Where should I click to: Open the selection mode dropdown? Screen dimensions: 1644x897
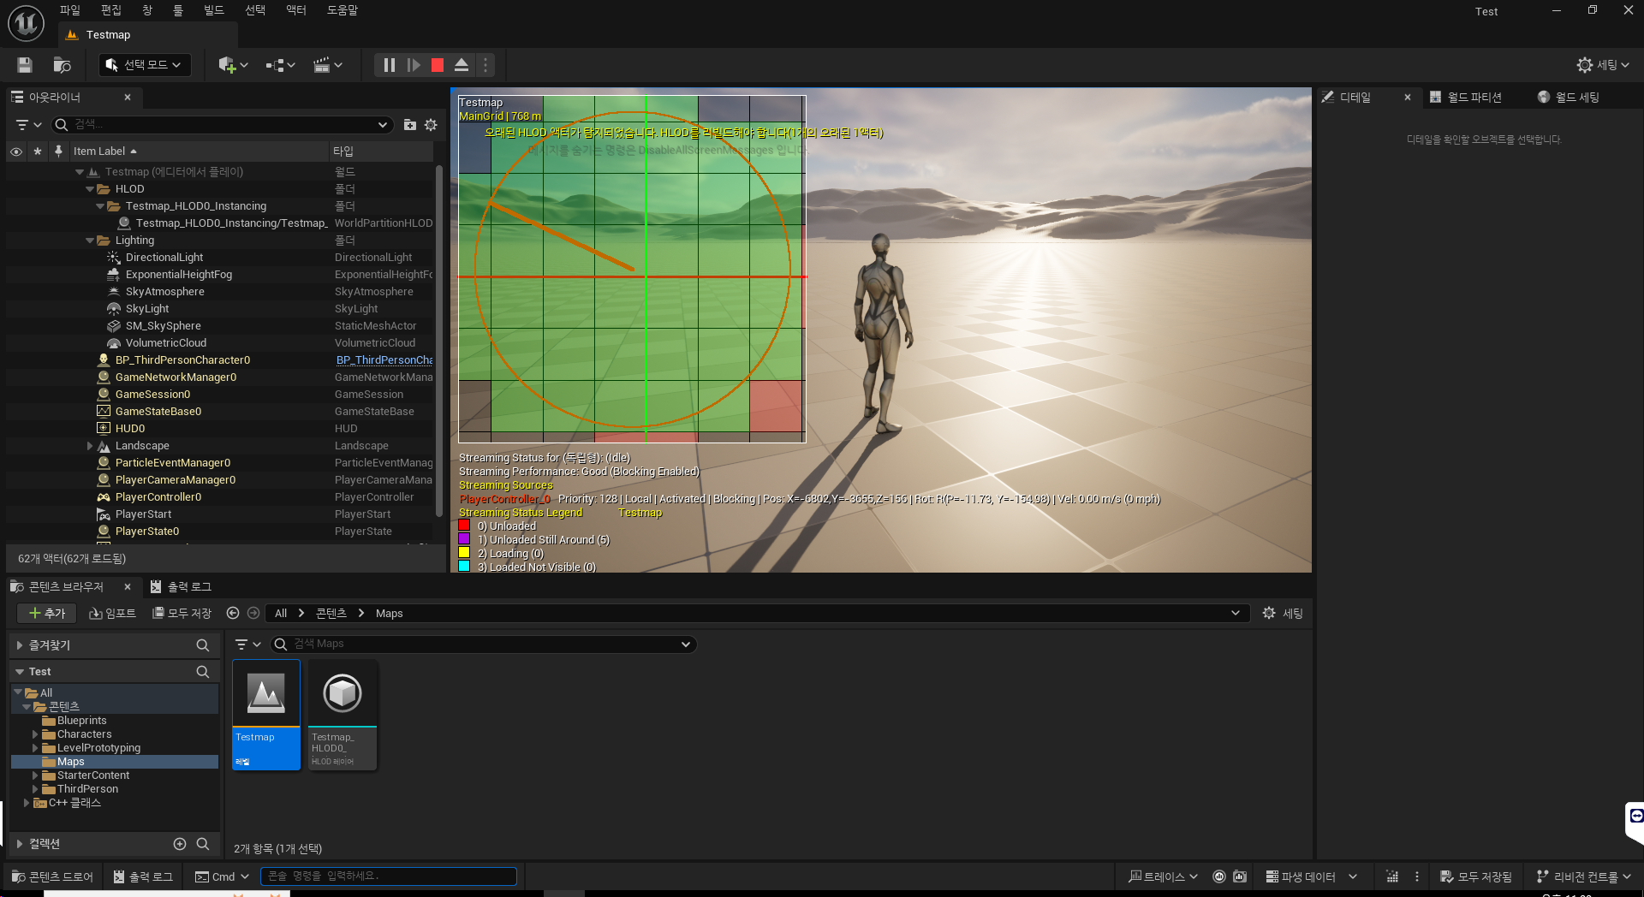click(x=144, y=65)
